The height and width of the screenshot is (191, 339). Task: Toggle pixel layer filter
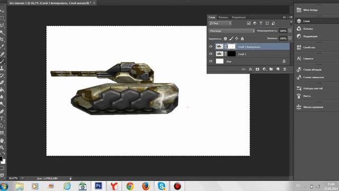pos(248,23)
